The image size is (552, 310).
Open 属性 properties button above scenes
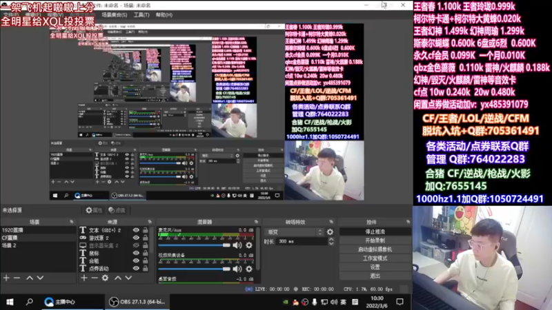(95, 210)
